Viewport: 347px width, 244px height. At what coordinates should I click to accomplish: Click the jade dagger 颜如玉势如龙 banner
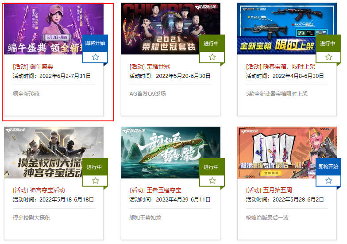point(170,152)
